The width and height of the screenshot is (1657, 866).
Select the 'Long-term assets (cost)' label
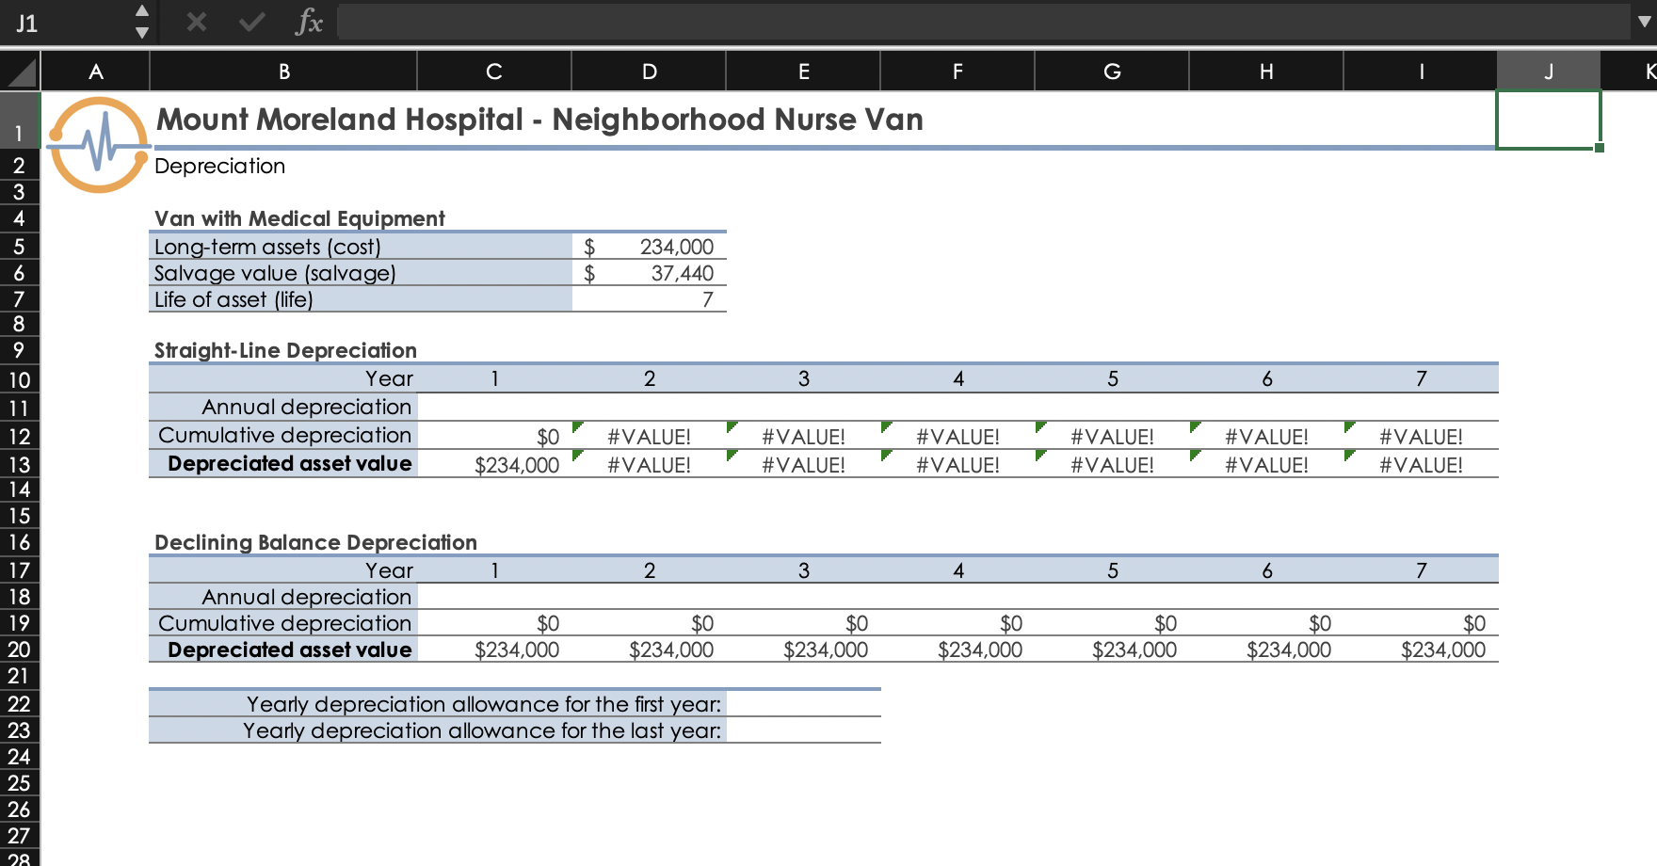(267, 247)
